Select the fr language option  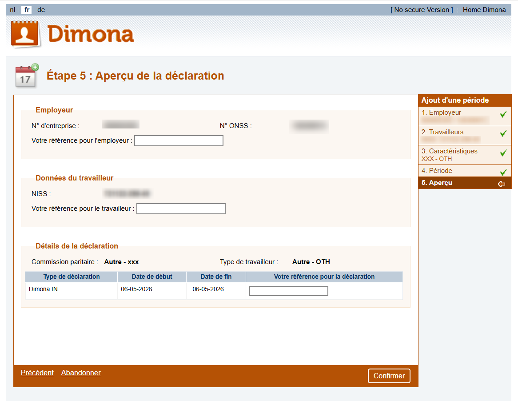click(27, 10)
